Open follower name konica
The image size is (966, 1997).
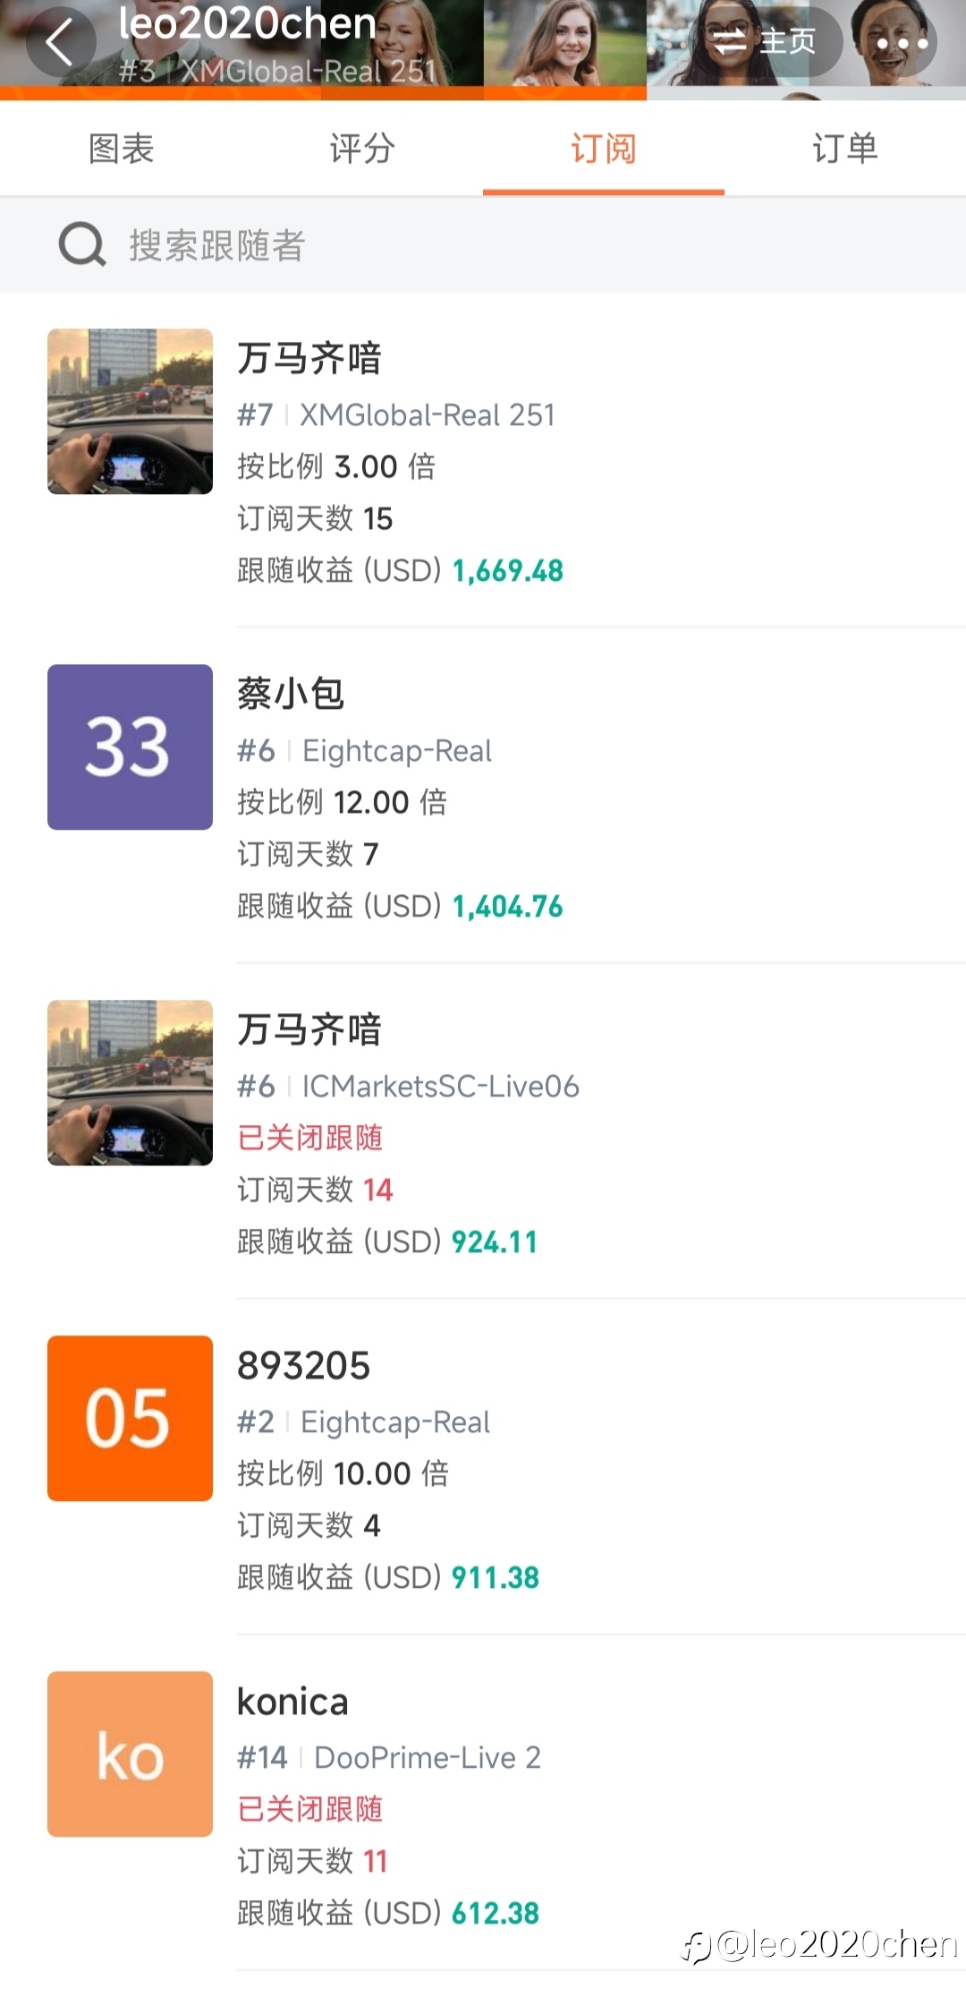click(292, 1702)
